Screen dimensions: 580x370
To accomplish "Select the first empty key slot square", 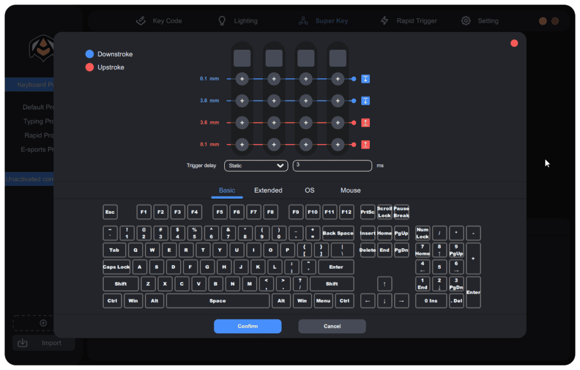I will pos(242,58).
